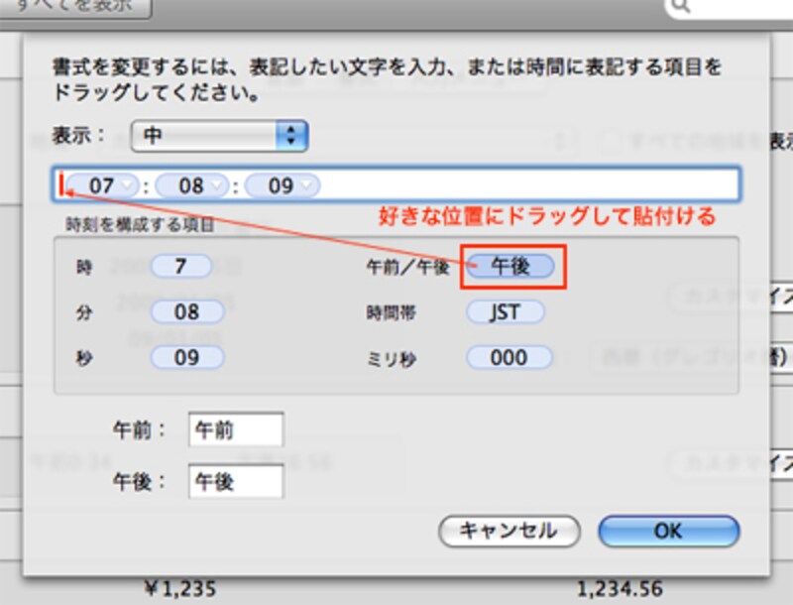793x605 pixels.
Task: Select the 時 token showing 7
Action: click(181, 266)
